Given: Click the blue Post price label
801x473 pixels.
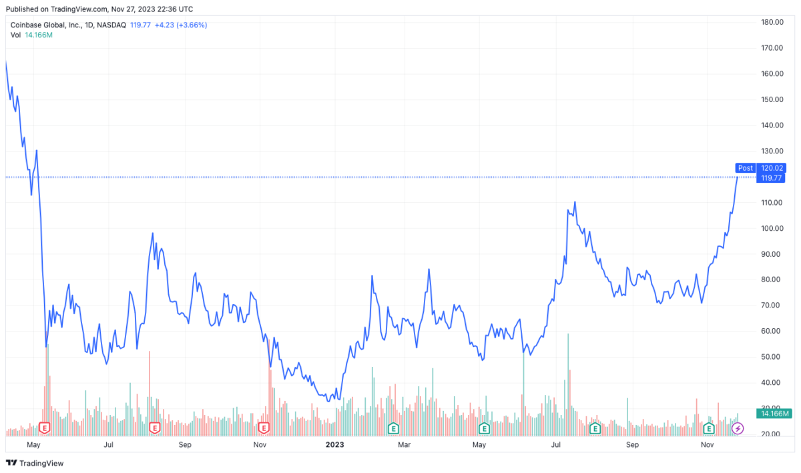Looking at the screenshot, I should (x=746, y=168).
